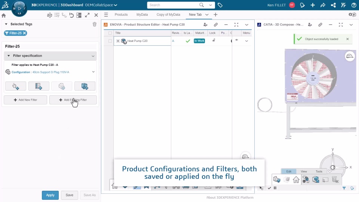Delete selected tags with trash icon
359x202 pixels.
[94, 24]
